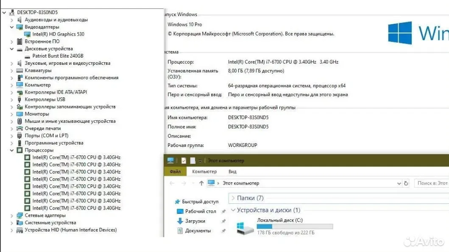The image size is (449, 252).
Task: Select Контроллеры запоминающих устройств row
Action: [70, 107]
